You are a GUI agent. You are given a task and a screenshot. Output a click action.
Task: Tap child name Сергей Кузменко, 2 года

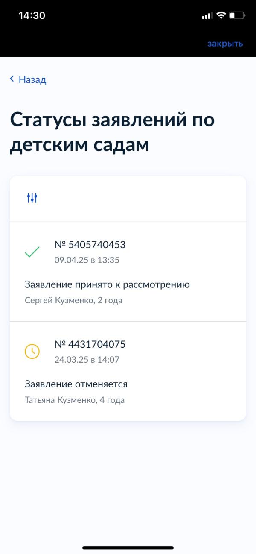(x=74, y=300)
